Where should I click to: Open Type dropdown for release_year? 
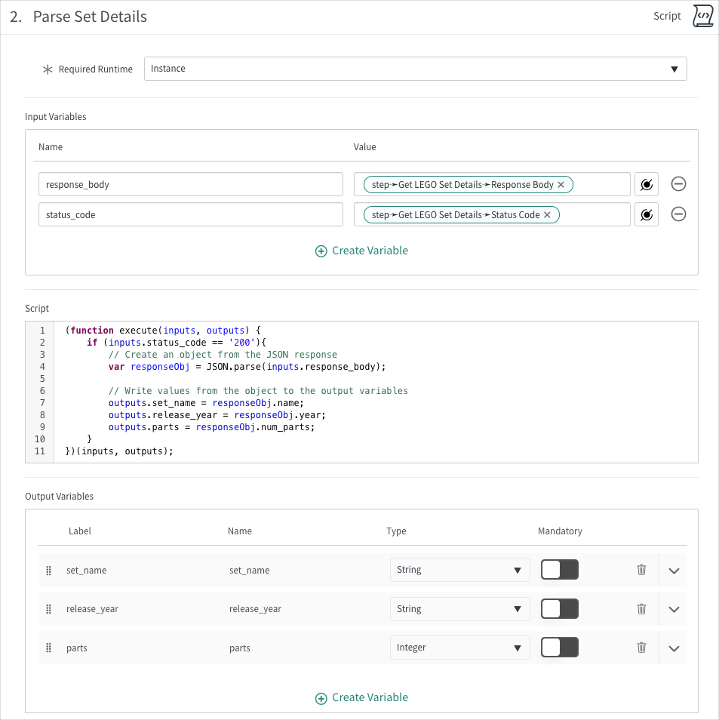460,609
